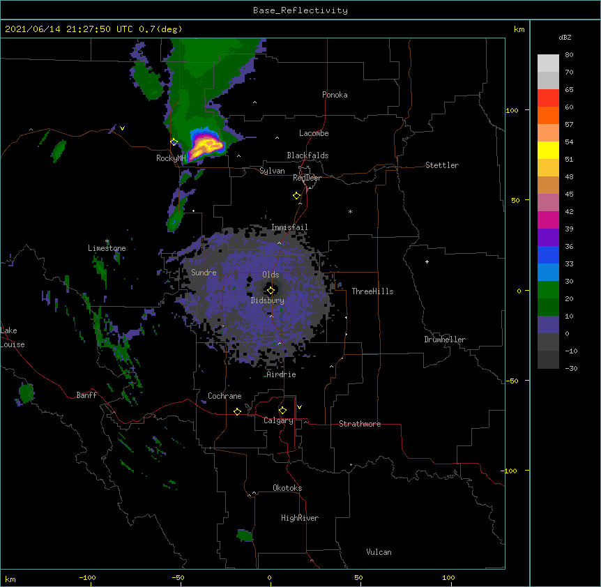Click the Didsbury label
Image resolution: width=601 pixels, height=587 pixels.
pos(268,300)
